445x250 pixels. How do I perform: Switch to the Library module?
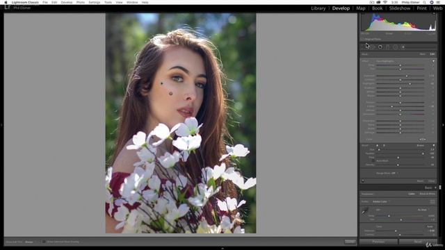[x=318, y=8]
